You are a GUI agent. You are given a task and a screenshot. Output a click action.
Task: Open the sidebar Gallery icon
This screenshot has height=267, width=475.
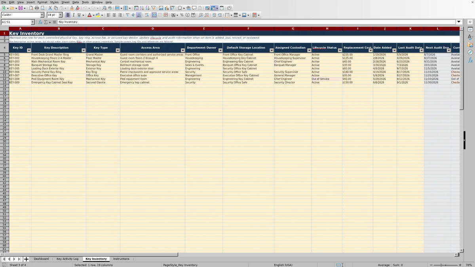pos(470,45)
